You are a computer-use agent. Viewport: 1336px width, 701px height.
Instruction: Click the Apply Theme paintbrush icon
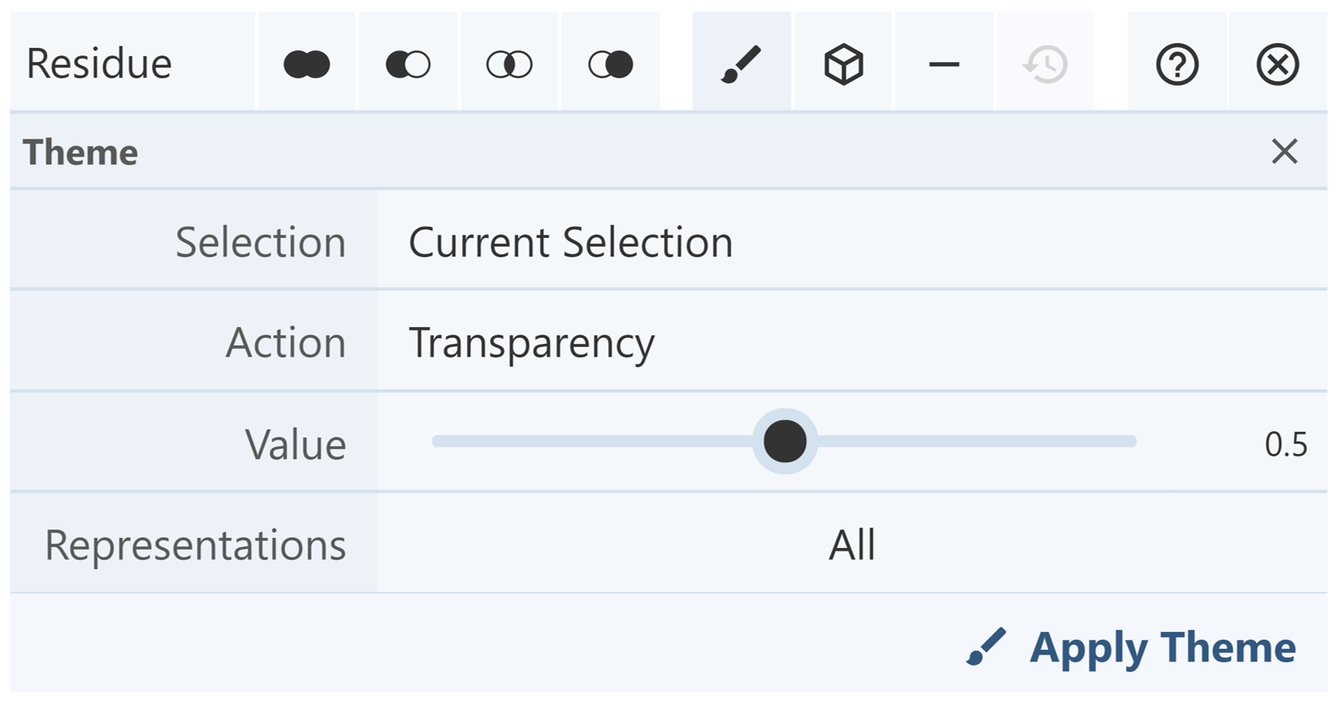coord(986,647)
